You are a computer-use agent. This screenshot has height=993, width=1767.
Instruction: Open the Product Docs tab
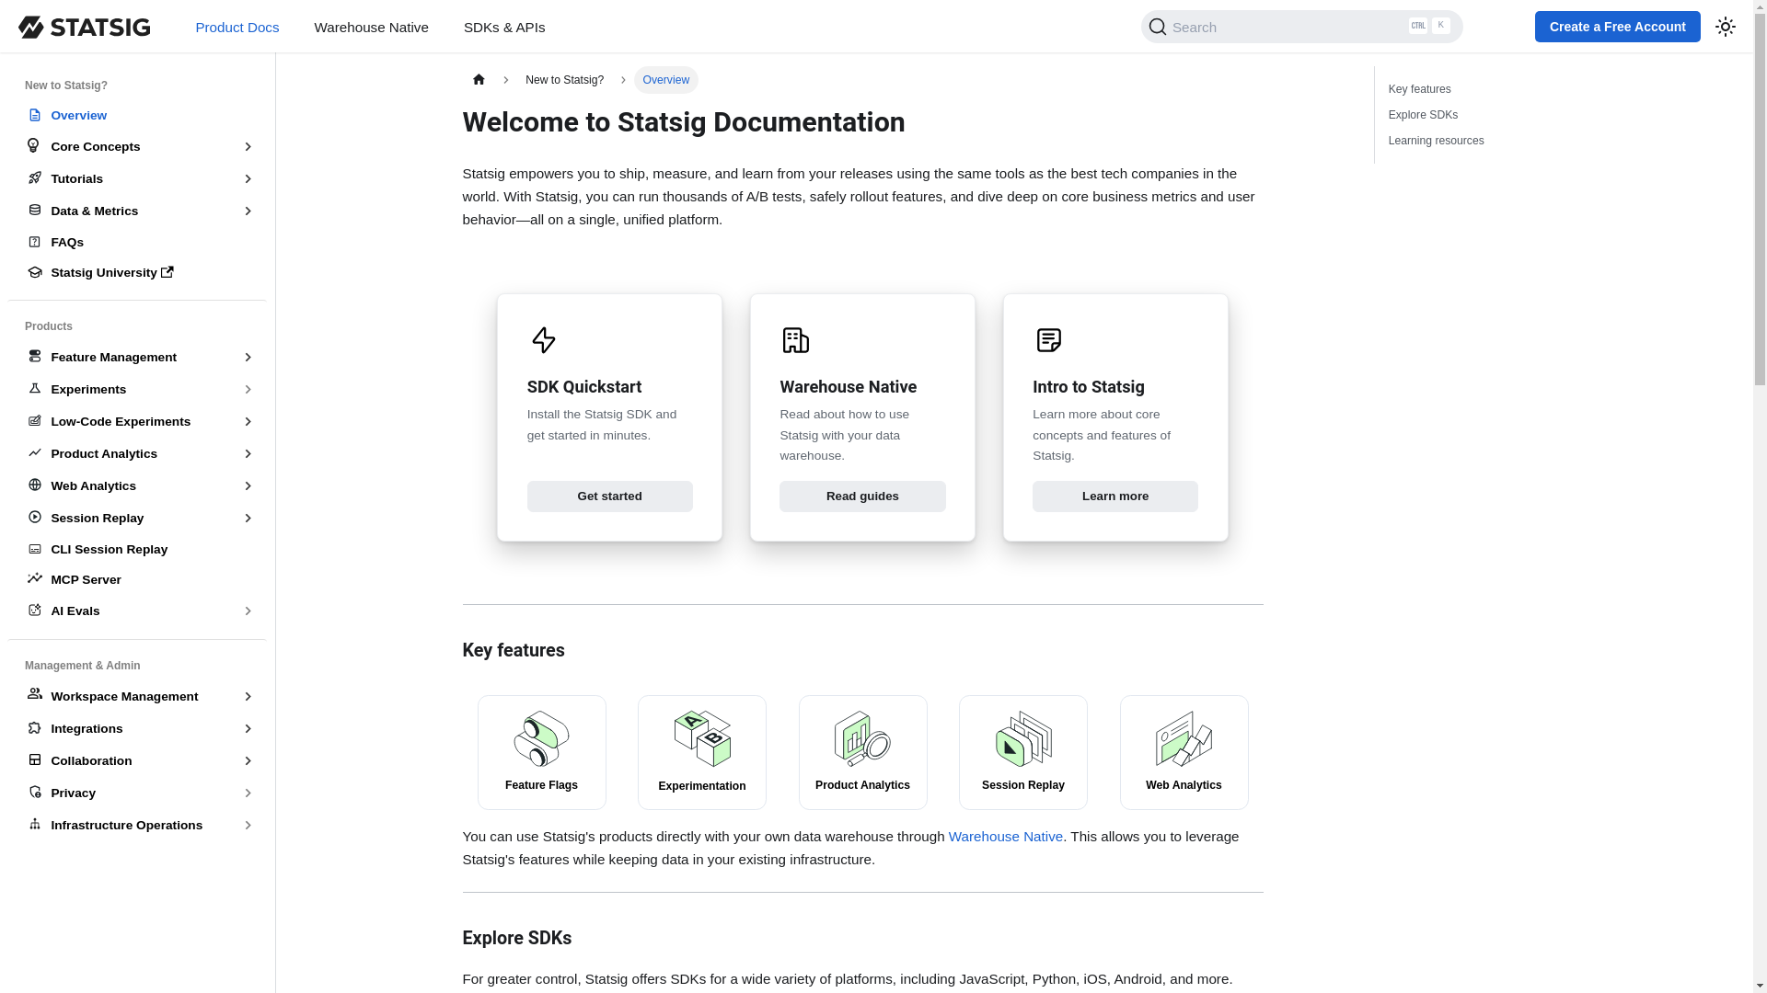[x=237, y=27]
